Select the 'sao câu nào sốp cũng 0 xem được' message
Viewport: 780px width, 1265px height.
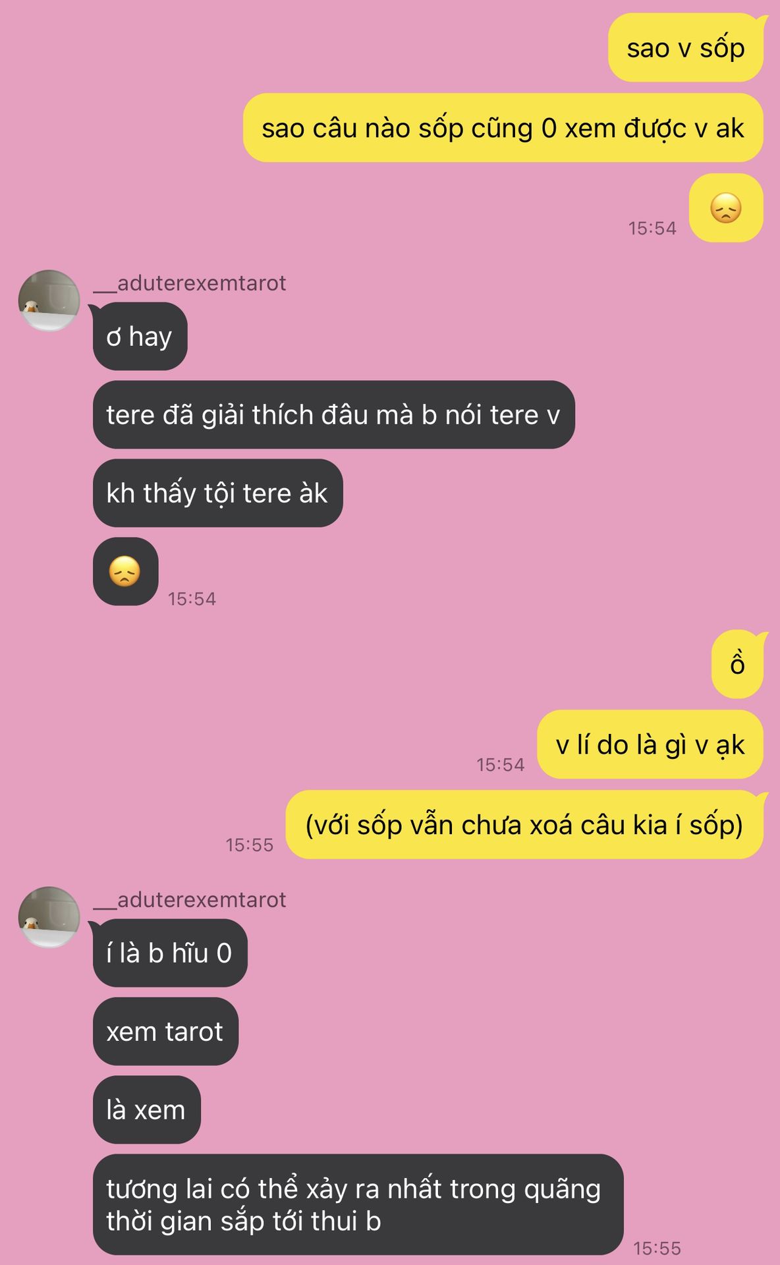click(503, 128)
